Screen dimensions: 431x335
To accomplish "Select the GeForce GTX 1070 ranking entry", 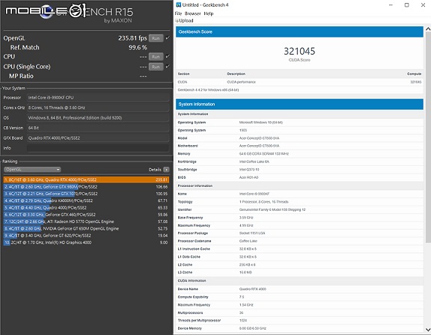I will coord(86,194).
